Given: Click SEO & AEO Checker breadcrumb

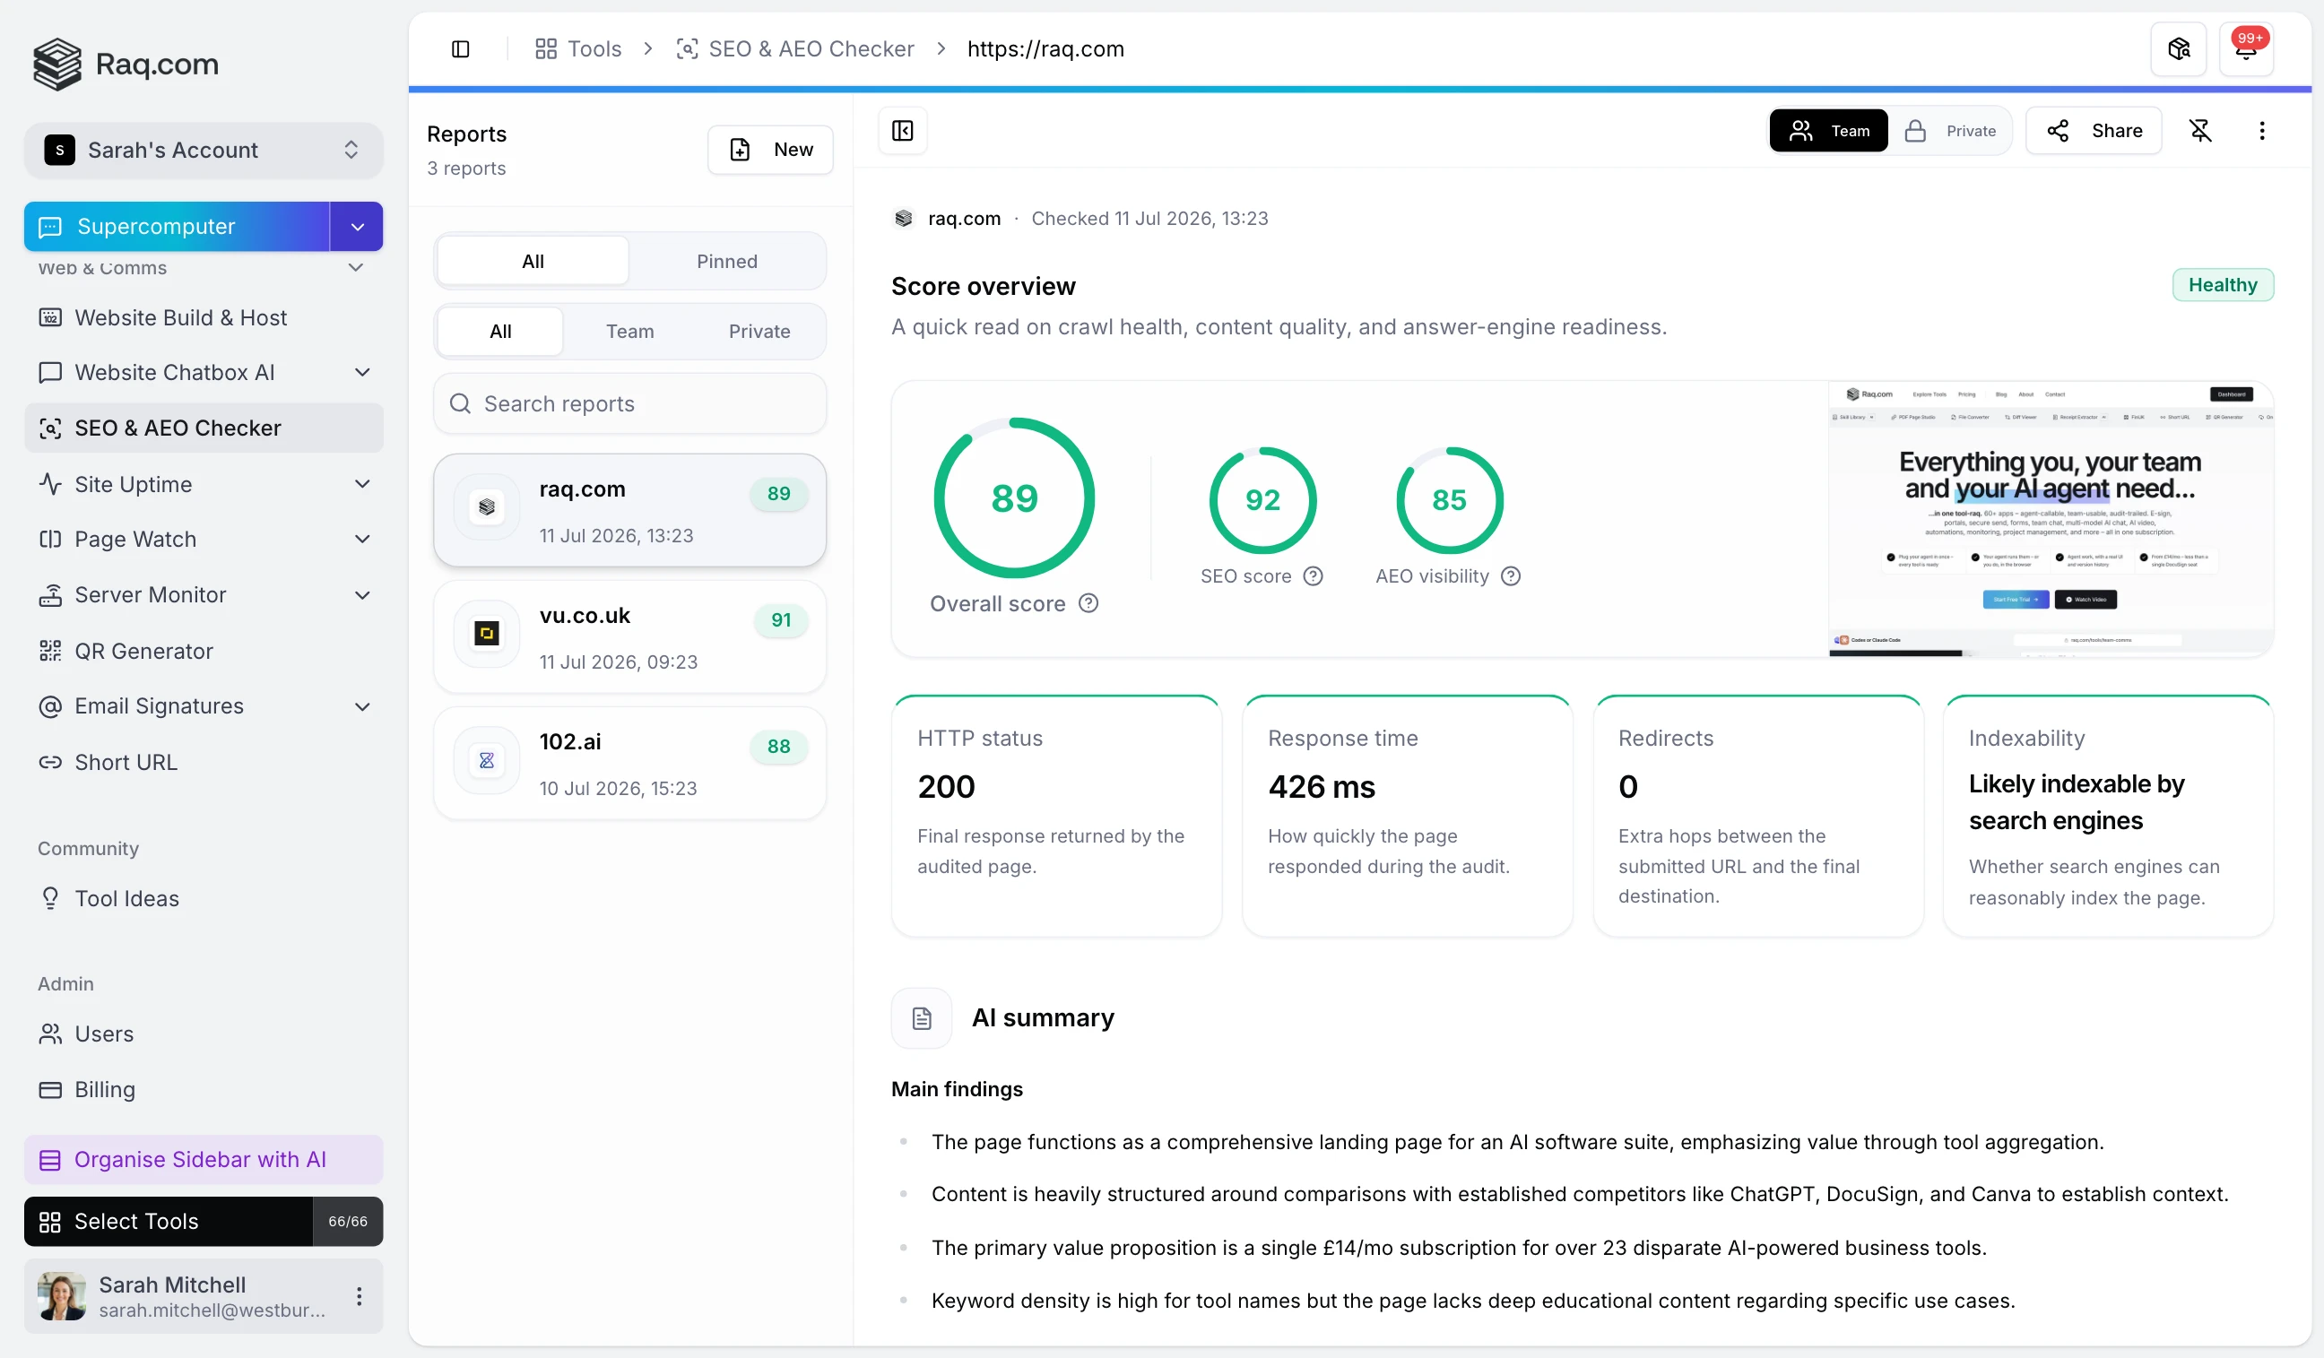Looking at the screenshot, I should click(795, 49).
